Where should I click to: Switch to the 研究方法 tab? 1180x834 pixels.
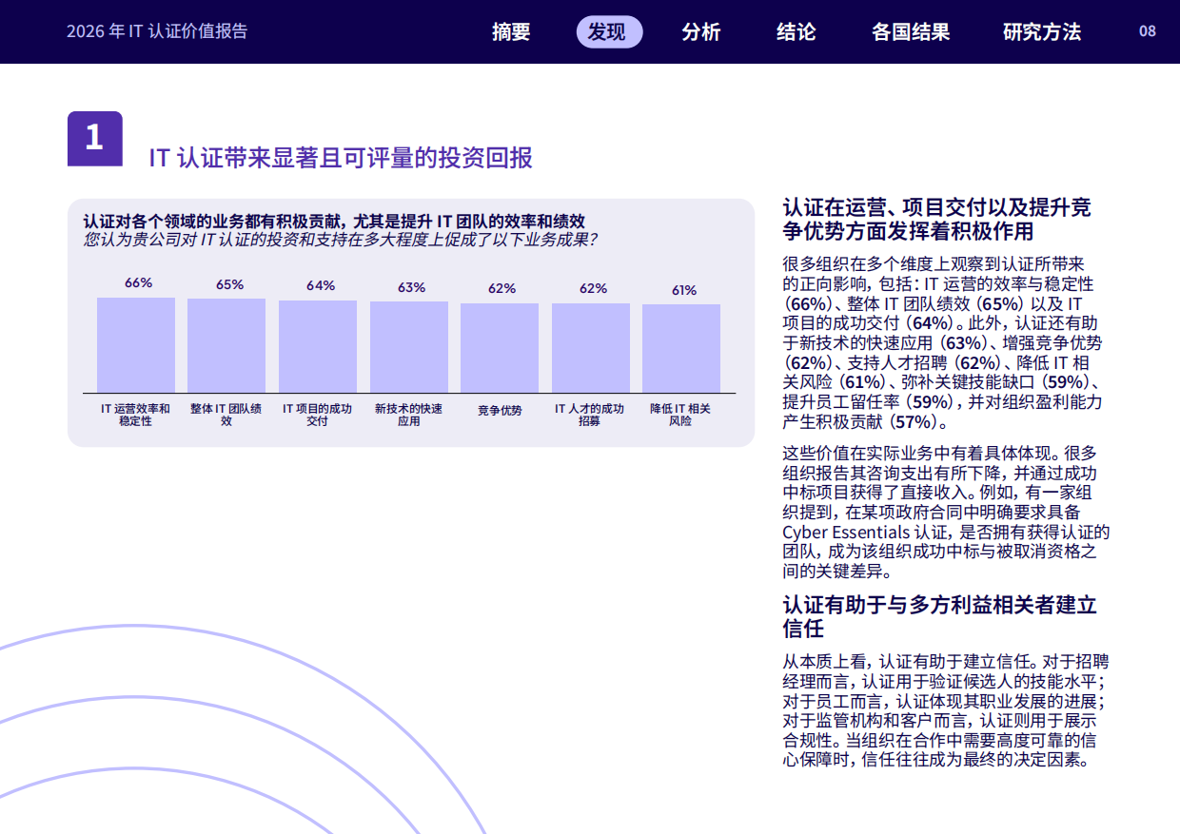pyautogui.click(x=1042, y=31)
